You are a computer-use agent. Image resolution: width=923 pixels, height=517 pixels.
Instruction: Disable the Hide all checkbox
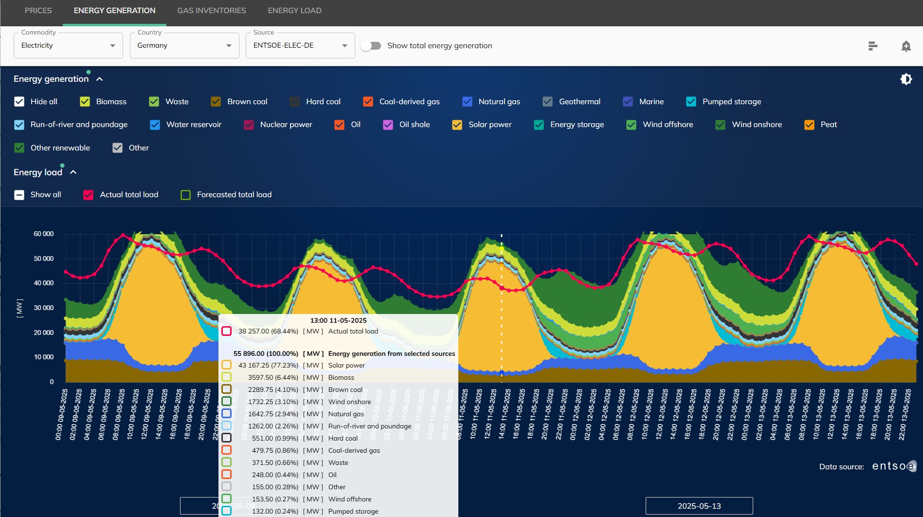coord(19,101)
